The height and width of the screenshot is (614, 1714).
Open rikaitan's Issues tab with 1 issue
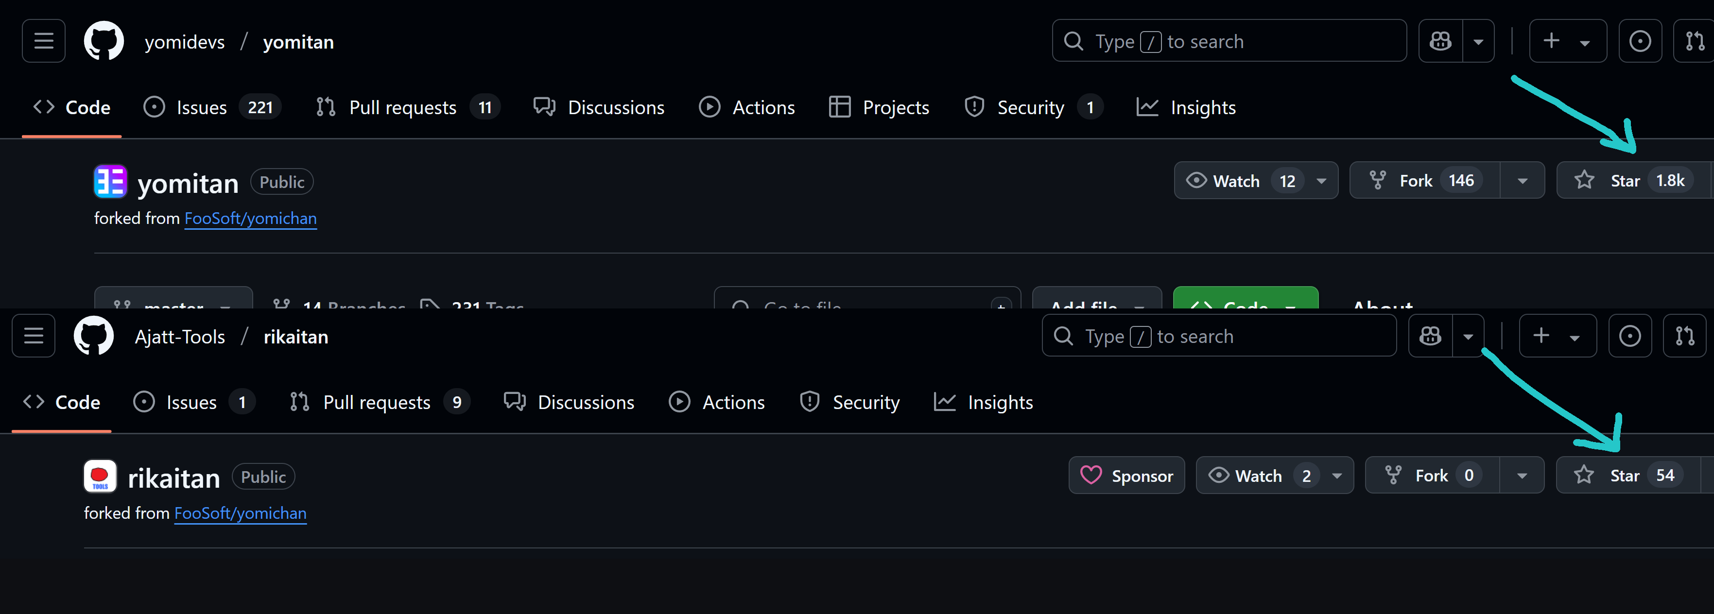coord(194,402)
